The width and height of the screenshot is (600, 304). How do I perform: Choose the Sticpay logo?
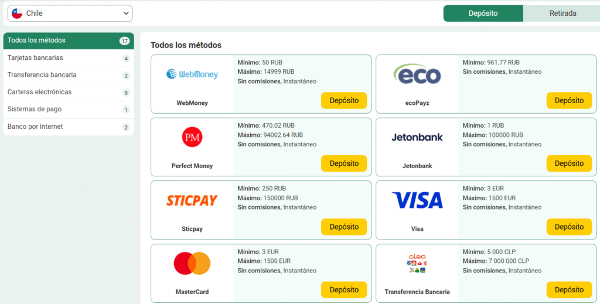(x=192, y=200)
